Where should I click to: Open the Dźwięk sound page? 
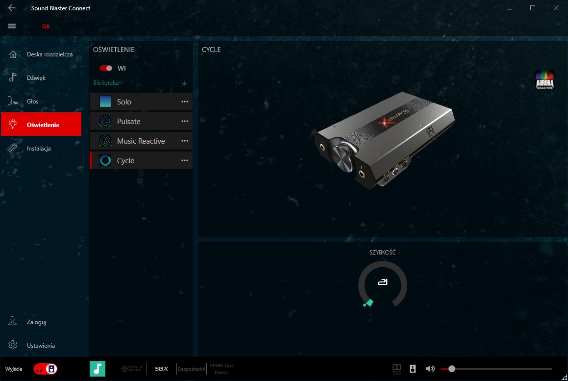(41, 78)
